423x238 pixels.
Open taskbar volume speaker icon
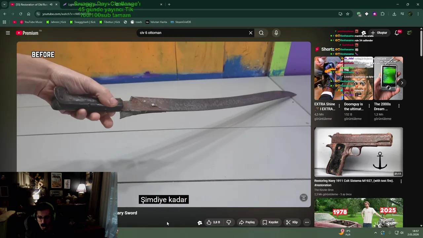click(402, 233)
